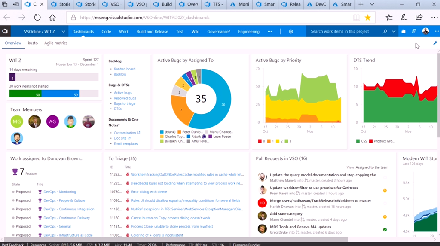
Task: Open the Build and Release menu
Action: pos(152,31)
